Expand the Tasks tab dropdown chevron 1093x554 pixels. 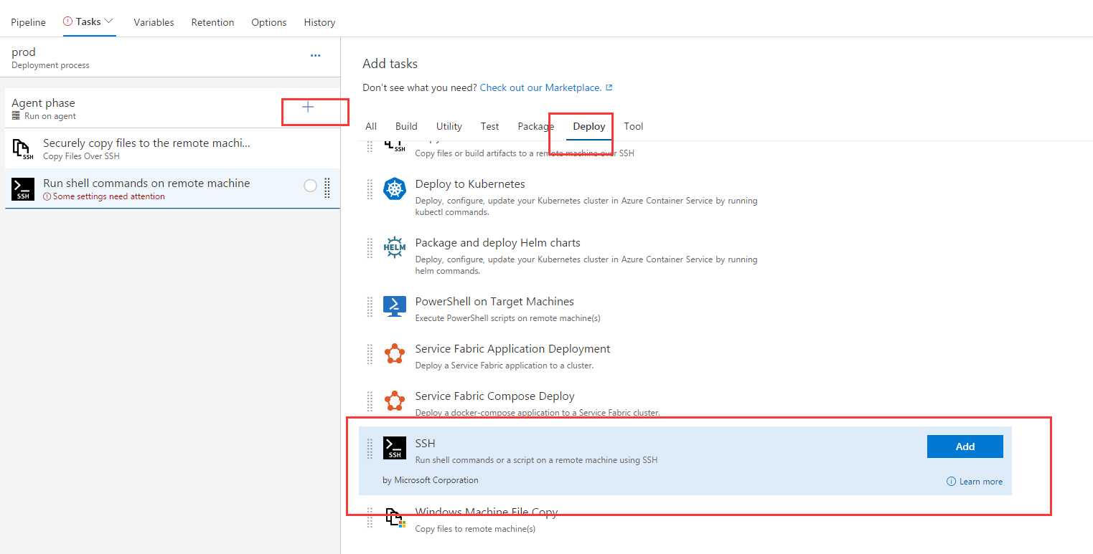point(109,22)
